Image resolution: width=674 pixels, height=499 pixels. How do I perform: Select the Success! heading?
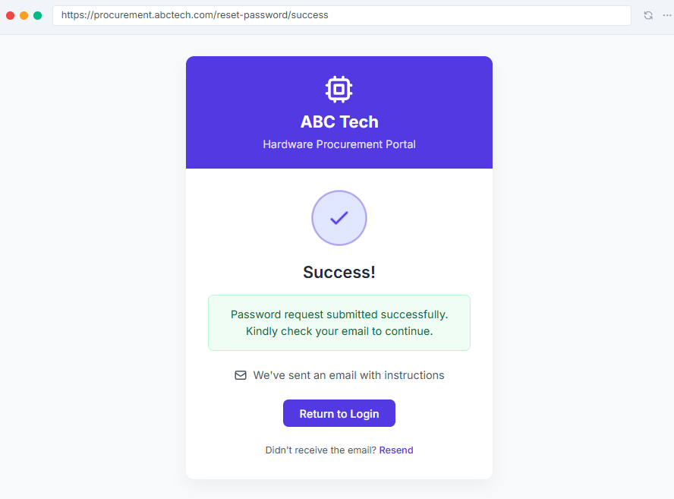point(339,273)
